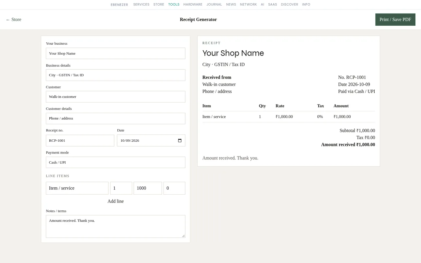The image size is (421, 263).
Task: Click the Print / Save PDF button
Action: (x=395, y=20)
